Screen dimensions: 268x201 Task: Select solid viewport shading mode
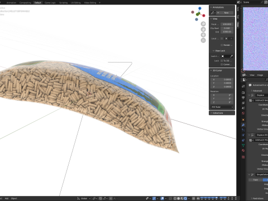point(179,198)
